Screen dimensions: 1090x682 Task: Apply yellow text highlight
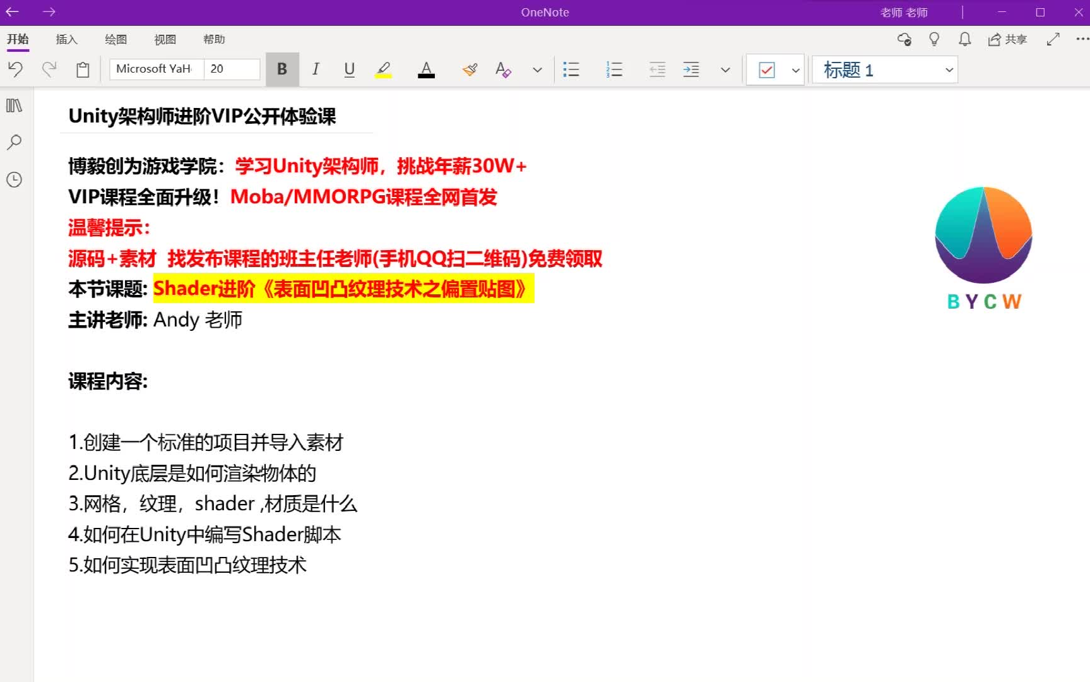click(x=383, y=69)
